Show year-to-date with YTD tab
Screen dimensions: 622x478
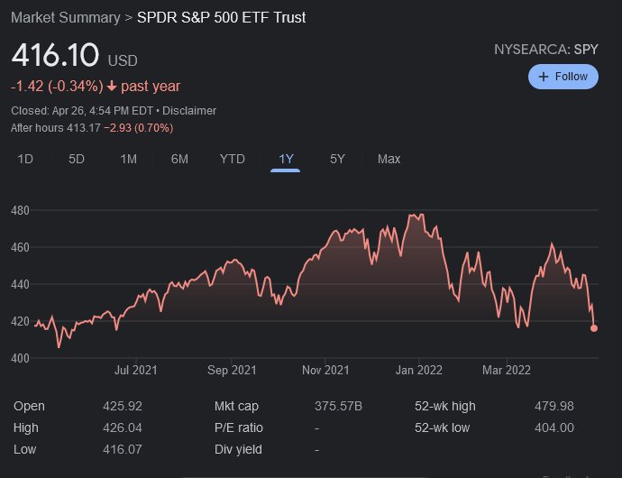click(x=232, y=160)
